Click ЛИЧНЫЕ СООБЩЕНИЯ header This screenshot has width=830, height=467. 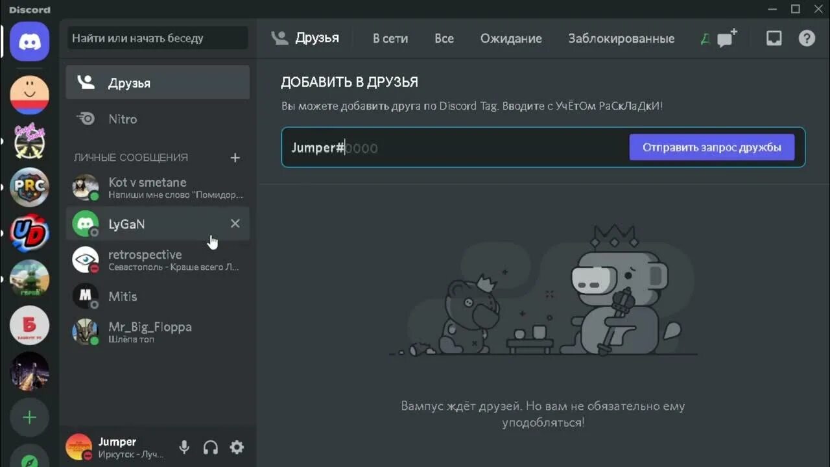click(x=131, y=158)
